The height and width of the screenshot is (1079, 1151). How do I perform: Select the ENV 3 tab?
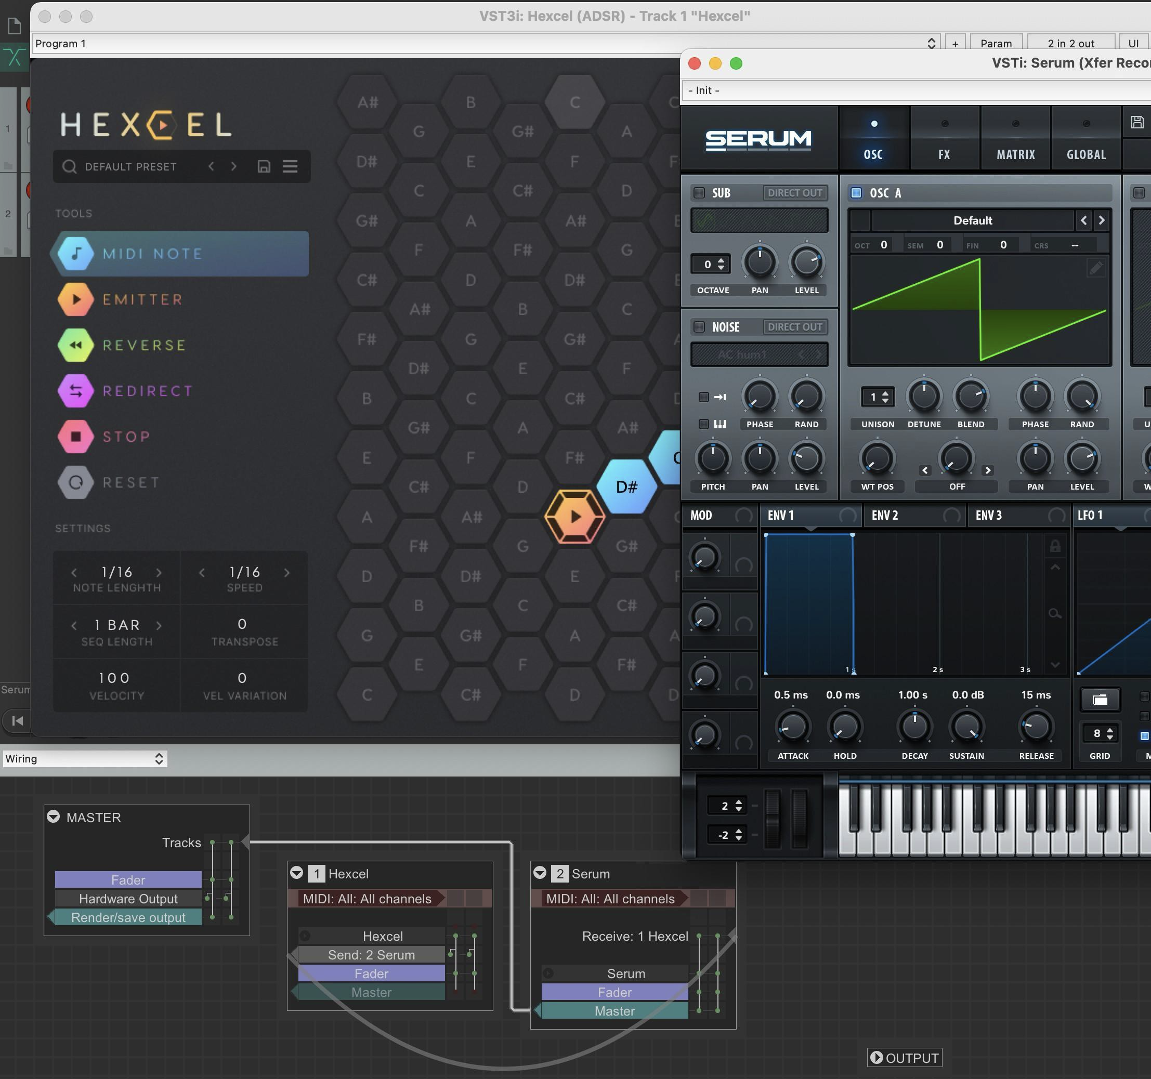[1018, 515]
